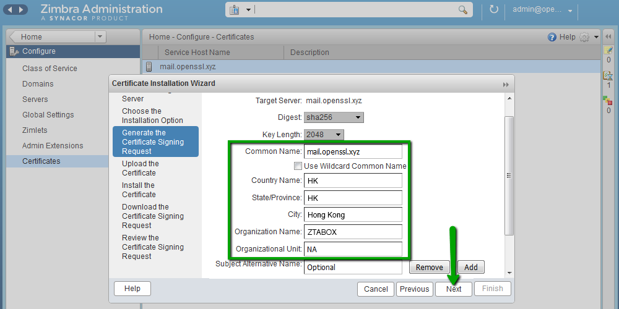Click the refresh icon in header
Viewport: 619px width, 309px height.
click(x=493, y=10)
